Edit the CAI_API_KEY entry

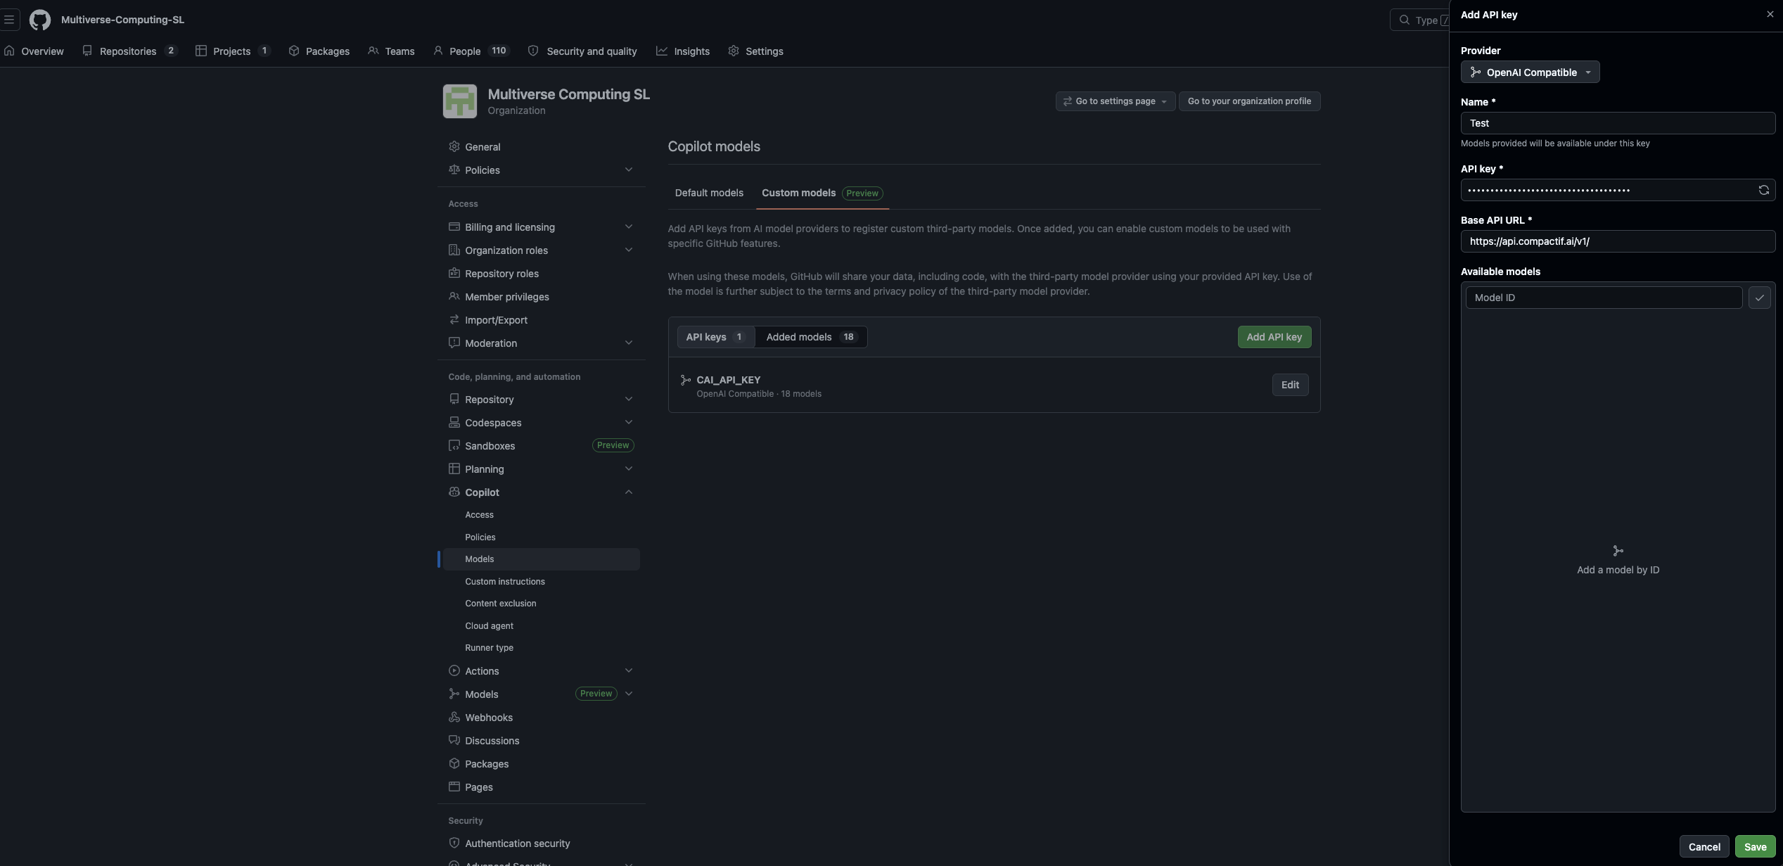click(1290, 385)
